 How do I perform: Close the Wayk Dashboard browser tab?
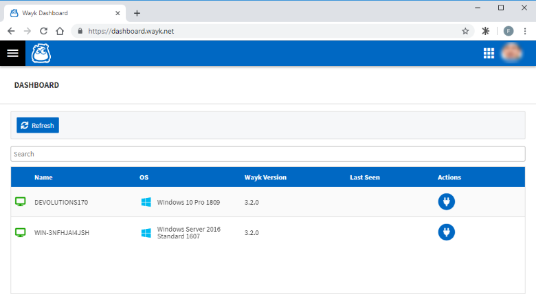pos(118,13)
